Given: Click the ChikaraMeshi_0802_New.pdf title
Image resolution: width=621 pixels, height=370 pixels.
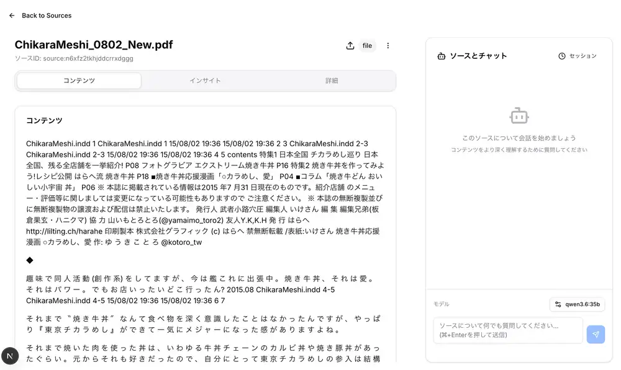Looking at the screenshot, I should 94,45.
